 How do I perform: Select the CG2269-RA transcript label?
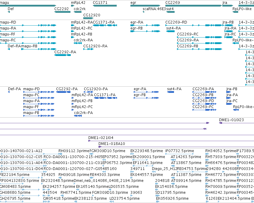188,40
